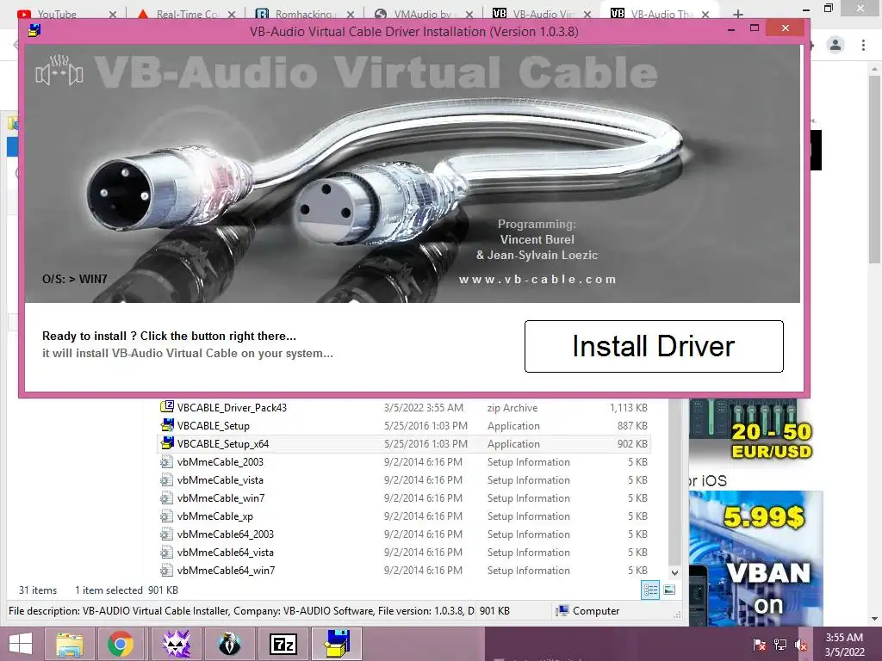Select the vbMmeCable_win7 file name

tap(220, 498)
